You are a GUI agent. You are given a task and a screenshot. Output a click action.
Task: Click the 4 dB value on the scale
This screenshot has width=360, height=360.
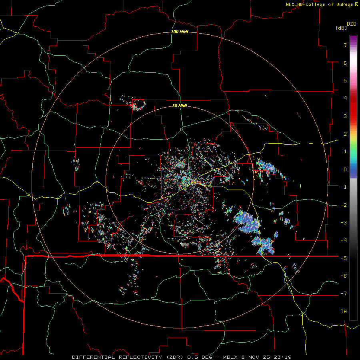click(345, 98)
